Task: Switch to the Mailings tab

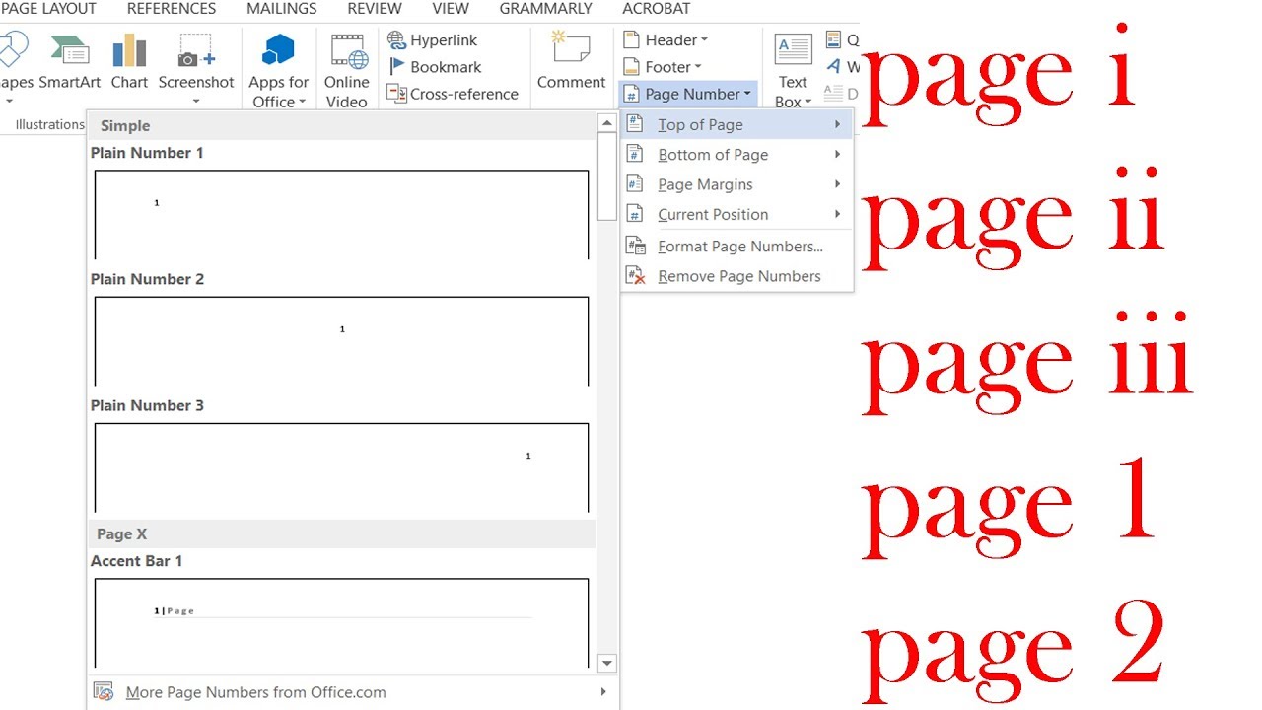Action: tap(282, 9)
